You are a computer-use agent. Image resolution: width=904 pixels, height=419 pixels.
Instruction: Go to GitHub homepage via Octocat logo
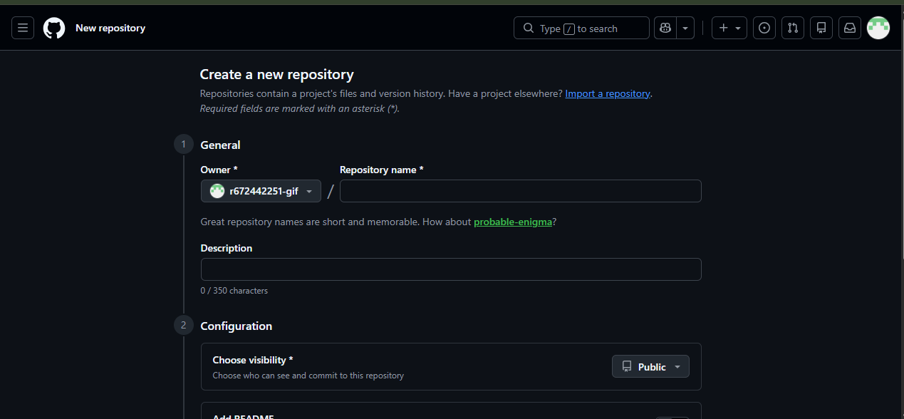point(54,28)
